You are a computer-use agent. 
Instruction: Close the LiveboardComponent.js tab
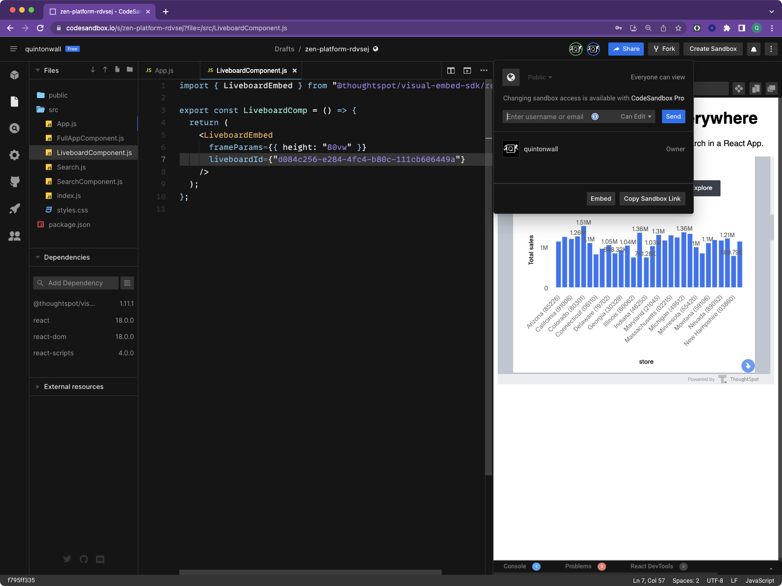295,71
